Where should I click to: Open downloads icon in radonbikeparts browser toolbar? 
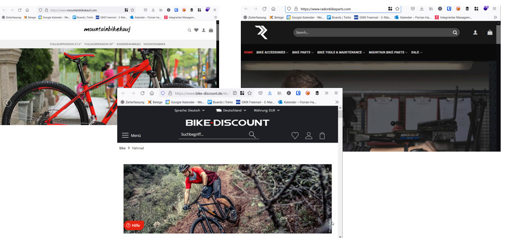coord(422,9)
